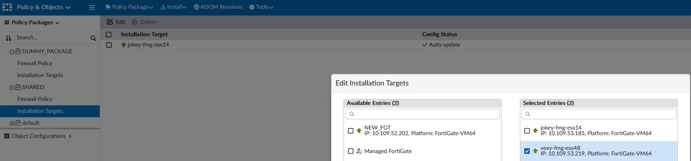
Task: Select the SHARED package
Action: coord(33,87)
